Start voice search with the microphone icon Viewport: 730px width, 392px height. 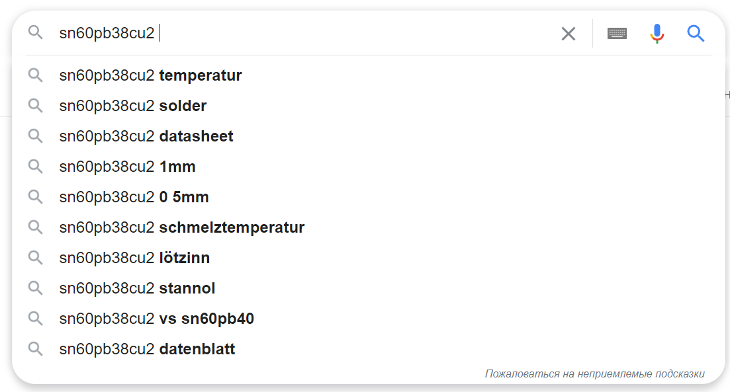657,34
